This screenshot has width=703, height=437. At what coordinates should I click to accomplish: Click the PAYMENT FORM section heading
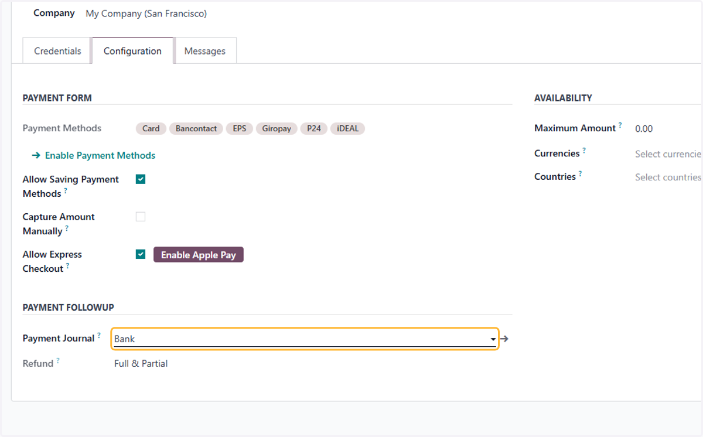click(57, 98)
